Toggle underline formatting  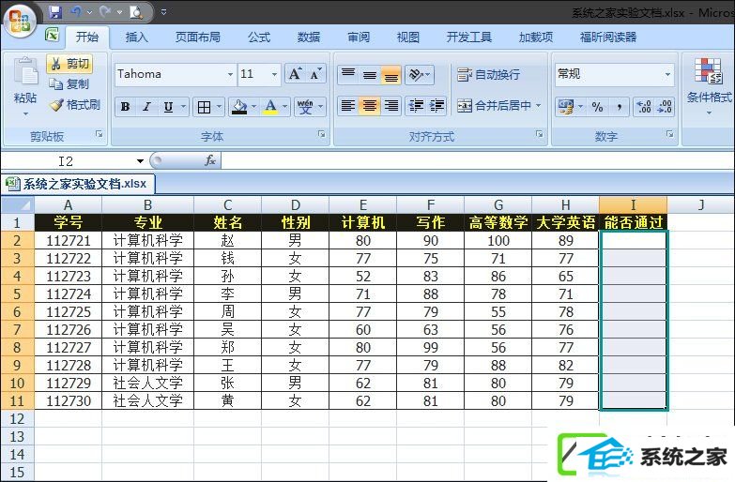(168, 107)
